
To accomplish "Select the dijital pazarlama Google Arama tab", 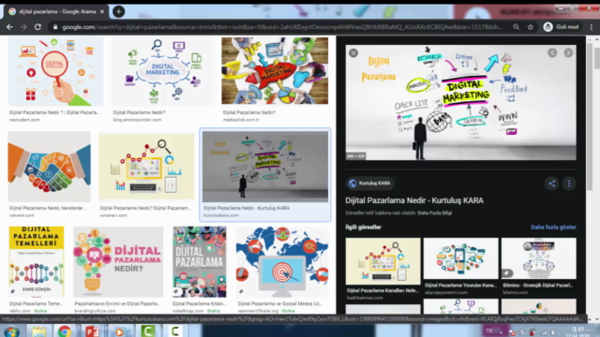I will (x=56, y=11).
